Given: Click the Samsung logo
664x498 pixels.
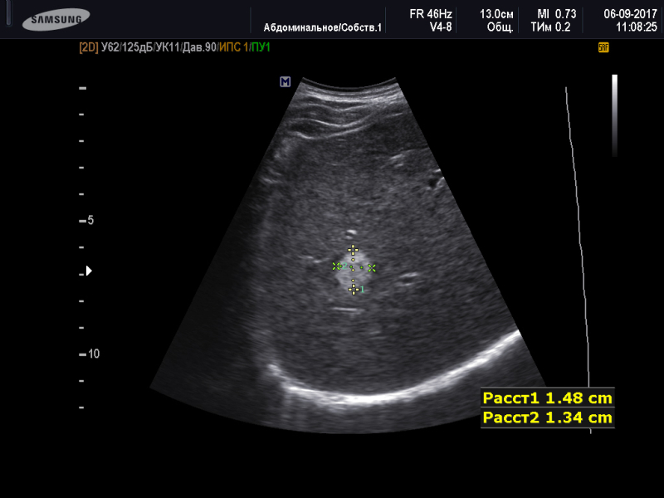Looking at the screenshot, I should tap(56, 19).
